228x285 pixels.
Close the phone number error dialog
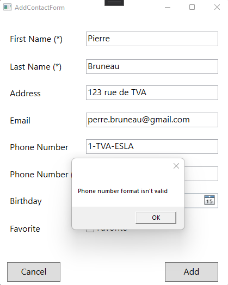coord(176,166)
